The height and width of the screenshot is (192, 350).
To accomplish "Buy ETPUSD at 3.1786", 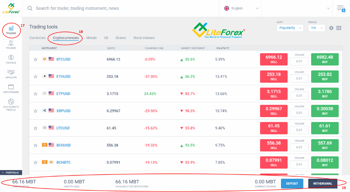I will pyautogui.click(x=325, y=94).
